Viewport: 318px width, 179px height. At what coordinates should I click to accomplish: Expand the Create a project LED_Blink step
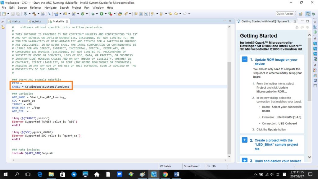[245, 140]
